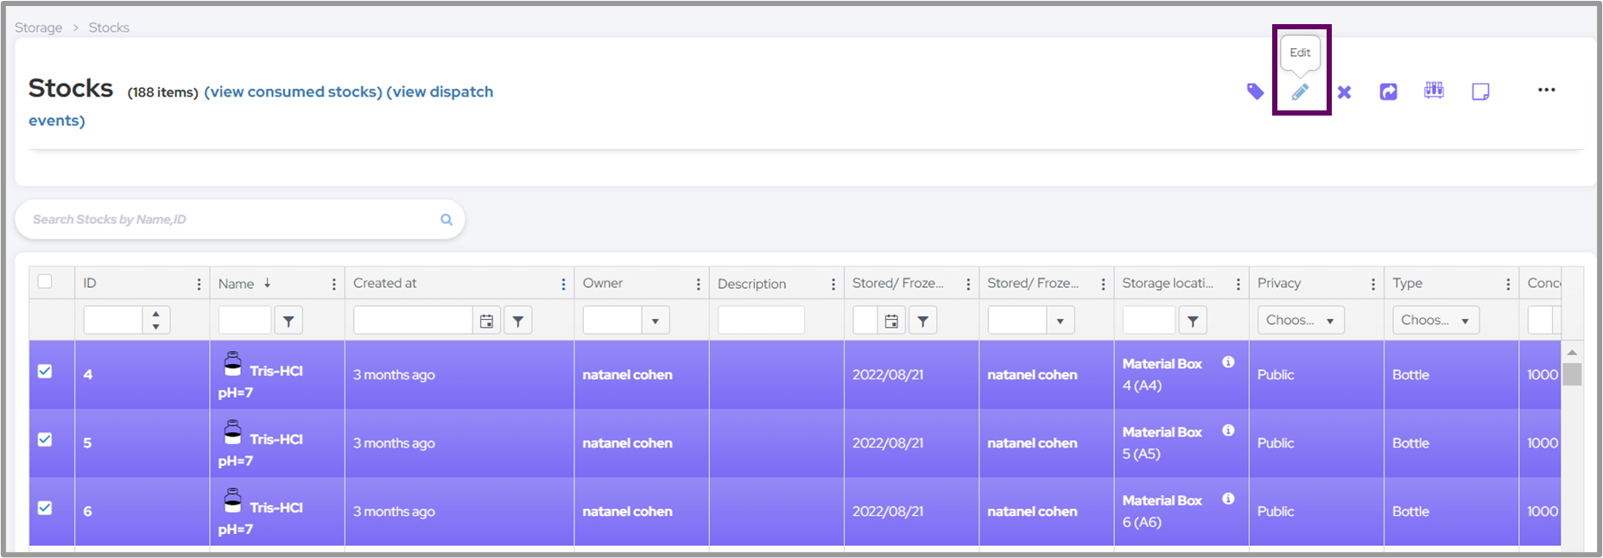Open the Name column options menu
Image resolution: width=1603 pixels, height=558 pixels.
coord(334,284)
